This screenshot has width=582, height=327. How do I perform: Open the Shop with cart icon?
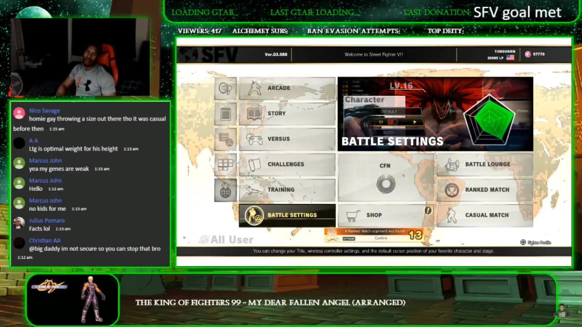tap(386, 215)
